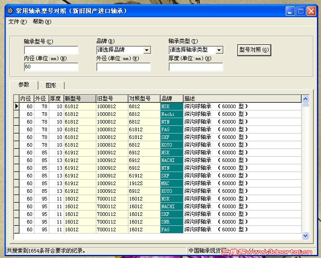Screen dimensions: 321x258
Task: Focus the 厚度(单位:mm) input field
Action: point(196,67)
